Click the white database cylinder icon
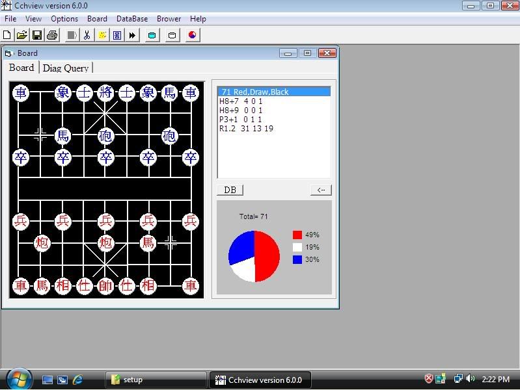 point(172,35)
